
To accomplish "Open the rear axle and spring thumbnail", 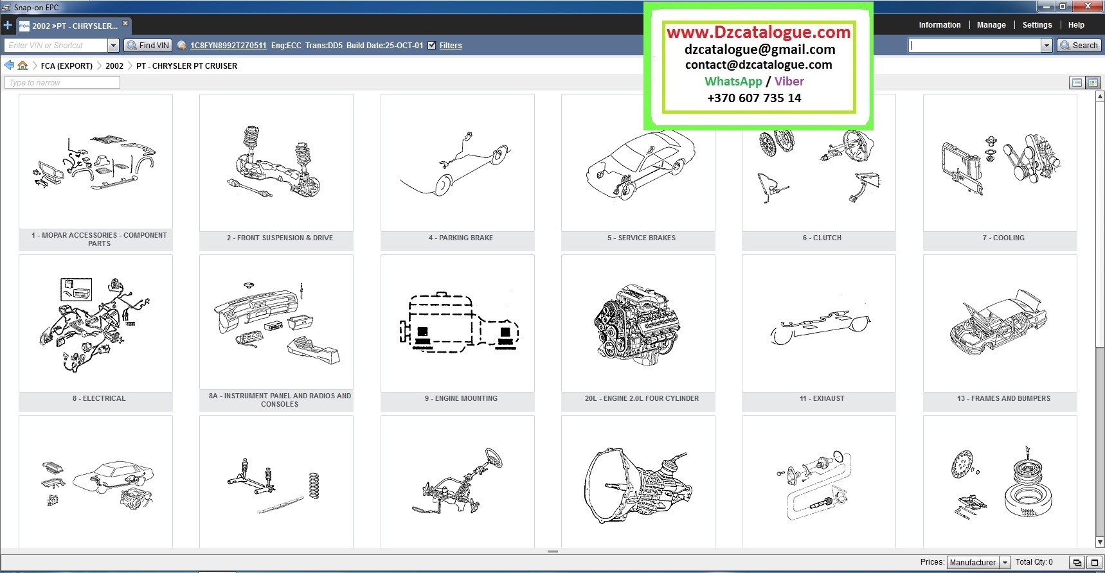I will [x=276, y=482].
